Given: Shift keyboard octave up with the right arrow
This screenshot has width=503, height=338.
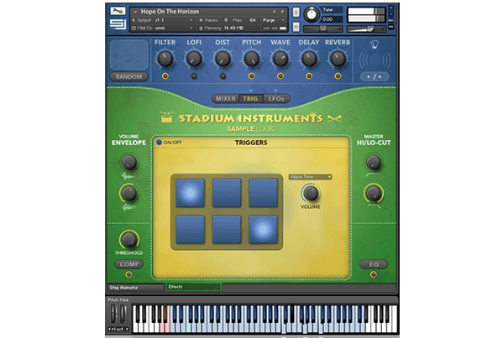Looking at the screenshot, I should click(127, 329).
